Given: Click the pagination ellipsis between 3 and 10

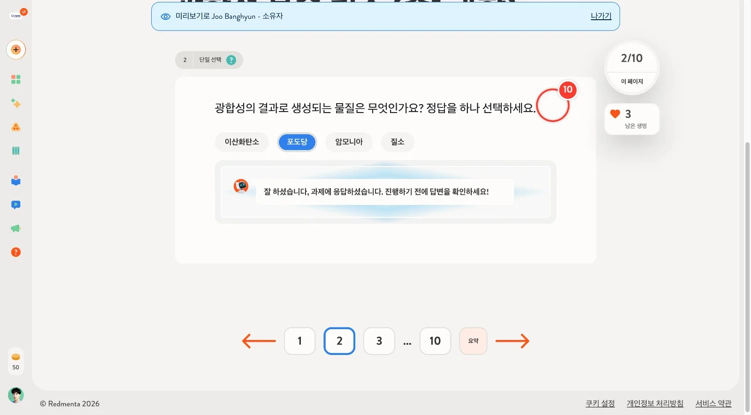Looking at the screenshot, I should point(407,344).
